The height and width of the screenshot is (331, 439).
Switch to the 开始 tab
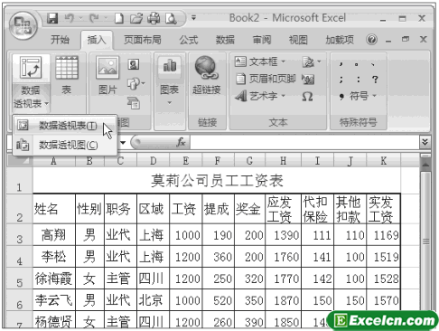click(x=60, y=40)
